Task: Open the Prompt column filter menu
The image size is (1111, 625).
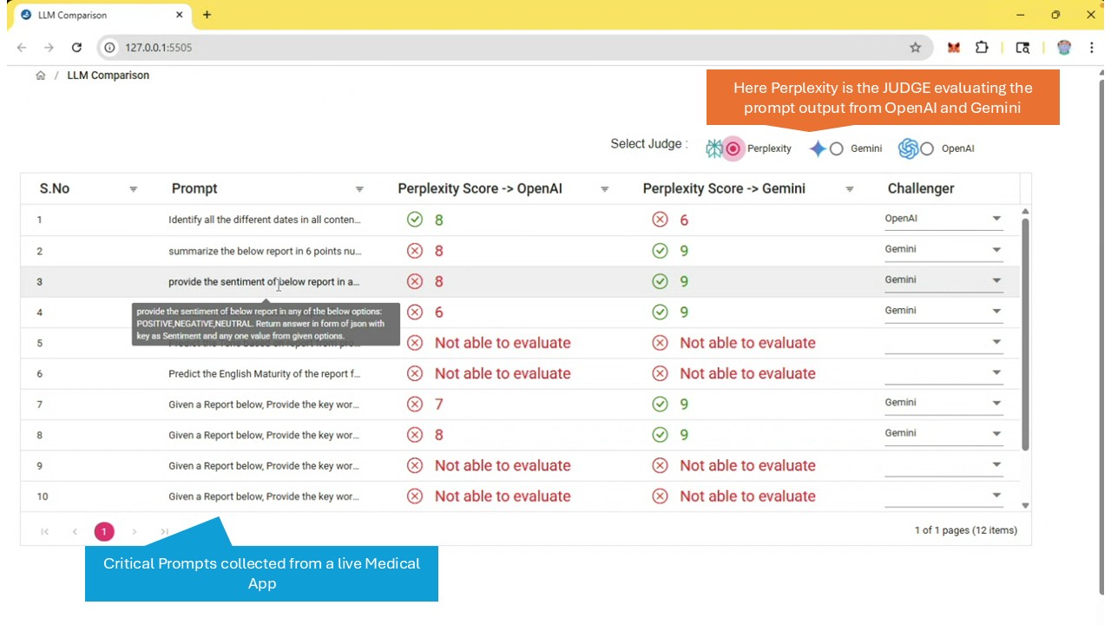Action: point(359,189)
